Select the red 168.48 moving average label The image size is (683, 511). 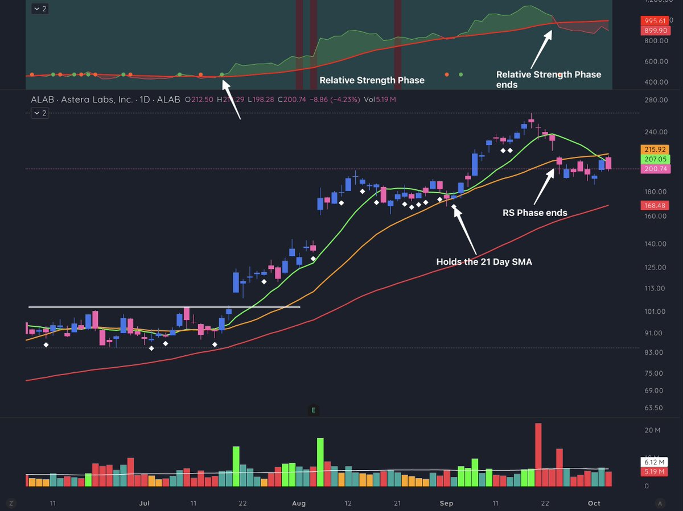pyautogui.click(x=654, y=206)
